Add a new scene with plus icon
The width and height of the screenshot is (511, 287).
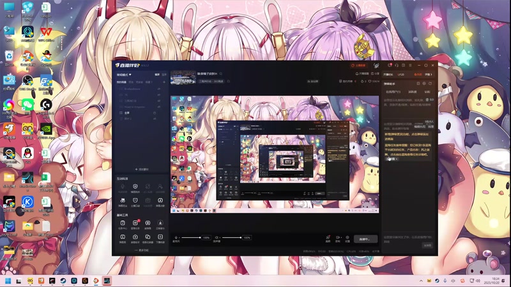pos(164,82)
